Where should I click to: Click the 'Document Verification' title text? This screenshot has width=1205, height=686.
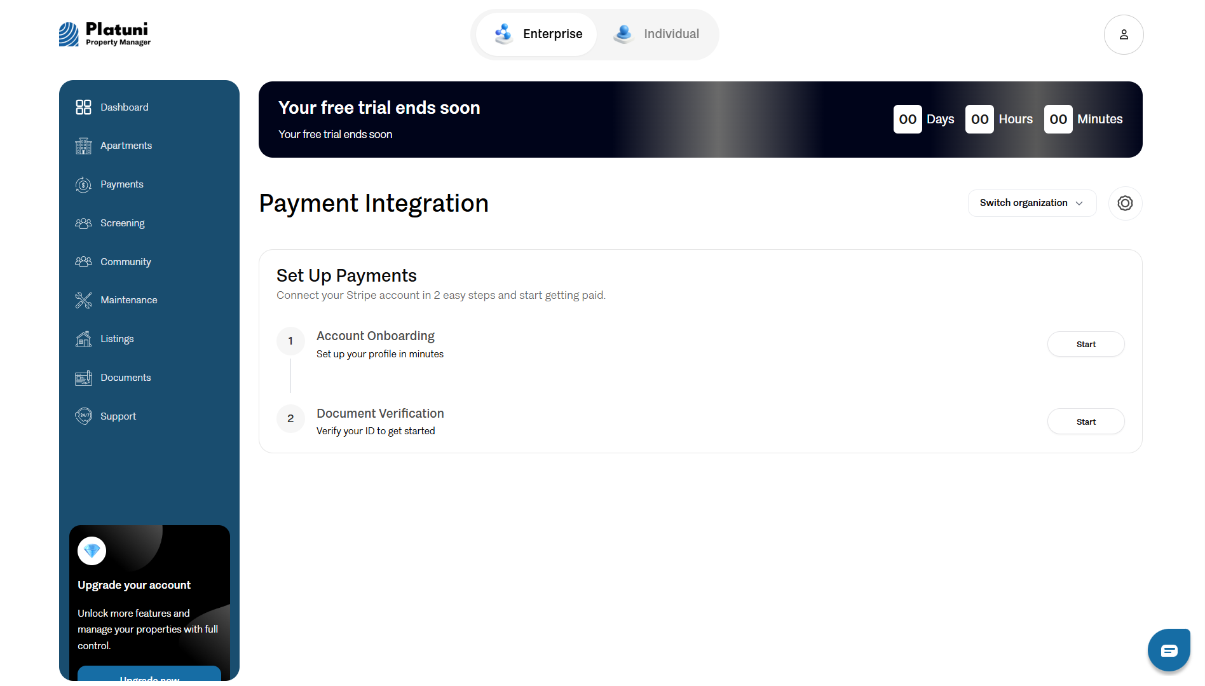pos(380,413)
